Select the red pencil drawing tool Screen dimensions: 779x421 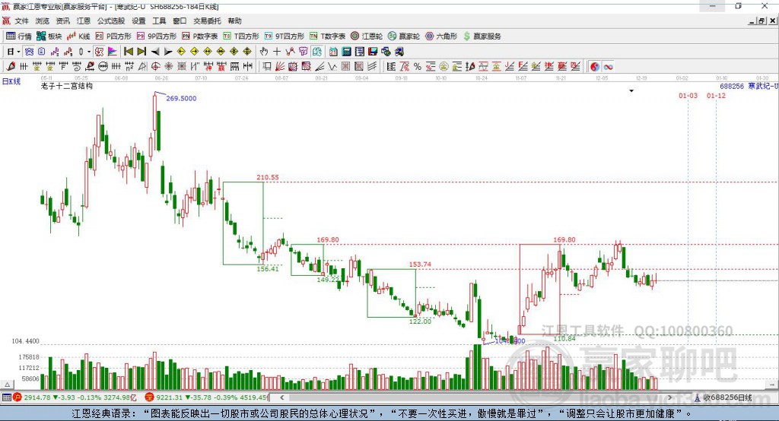click(11, 67)
